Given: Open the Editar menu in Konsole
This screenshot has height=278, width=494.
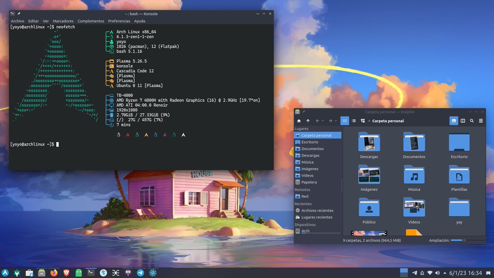Looking at the screenshot, I should [34, 21].
